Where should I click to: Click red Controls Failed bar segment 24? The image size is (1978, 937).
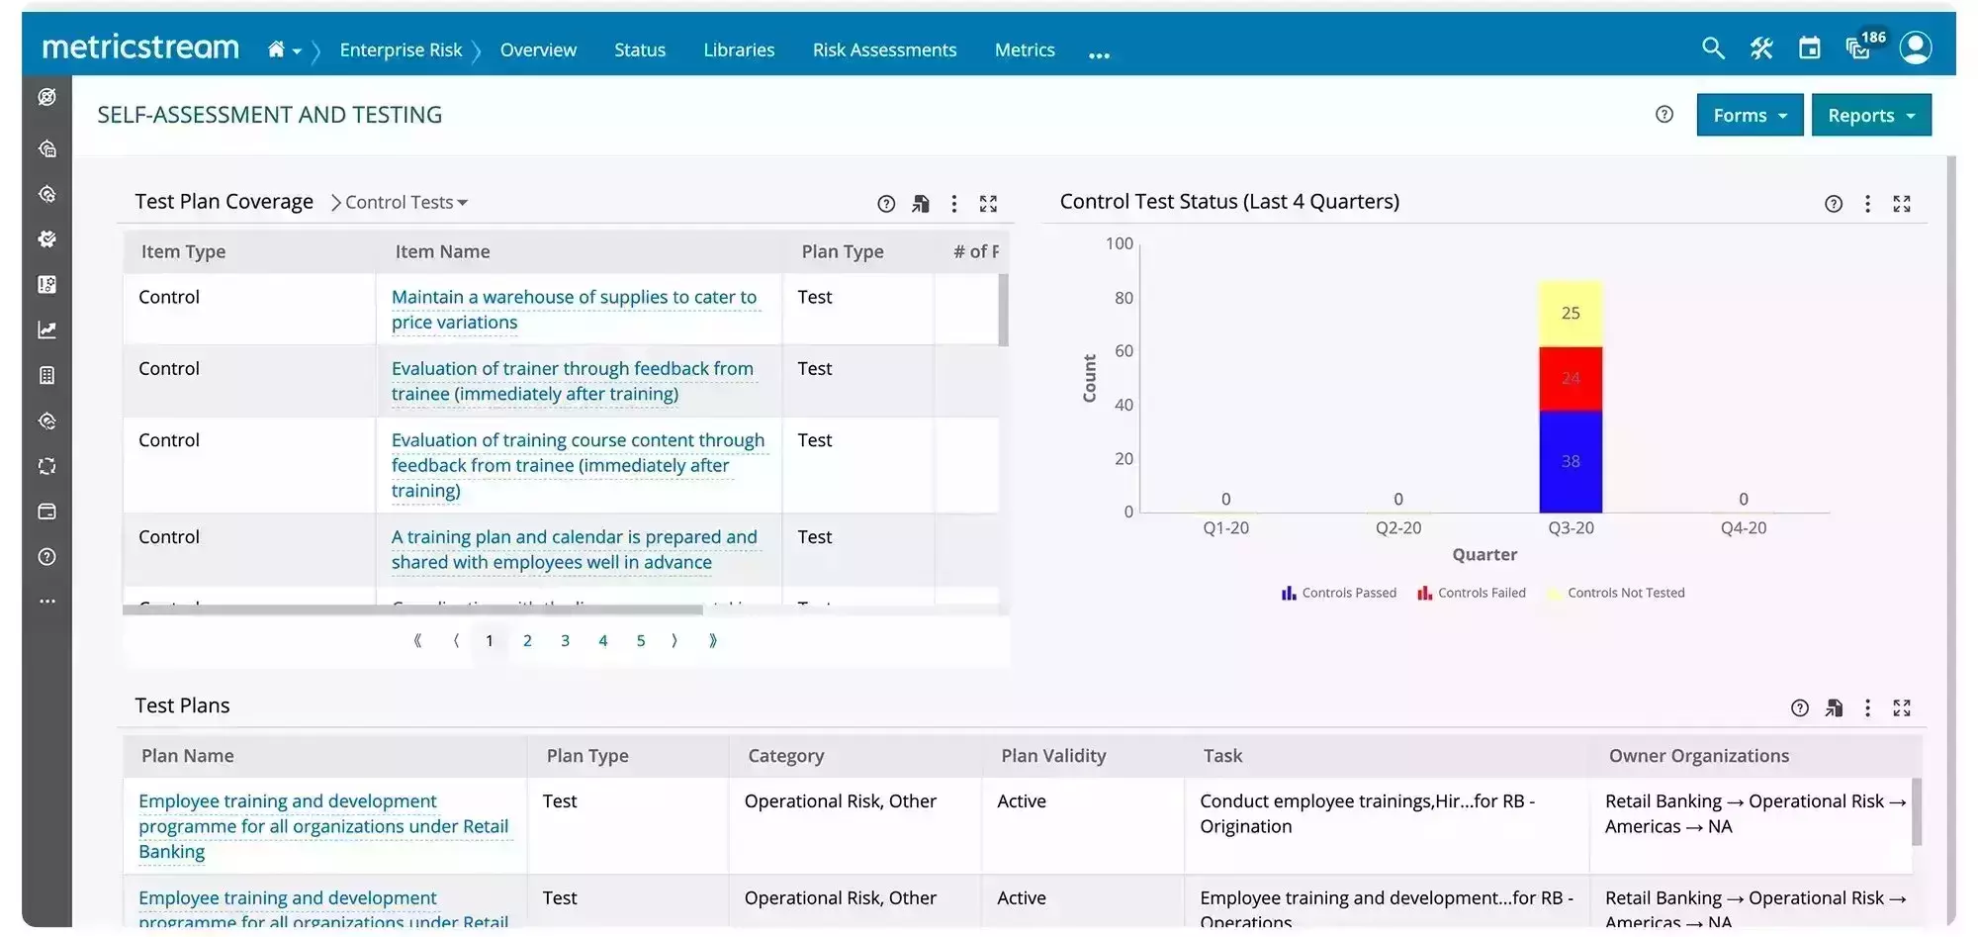pyautogui.click(x=1571, y=379)
